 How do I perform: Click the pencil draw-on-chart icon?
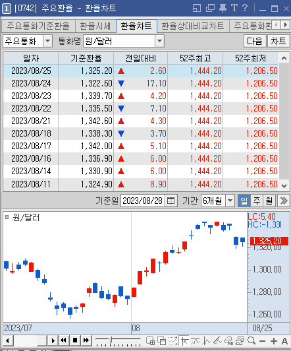coord(217,340)
